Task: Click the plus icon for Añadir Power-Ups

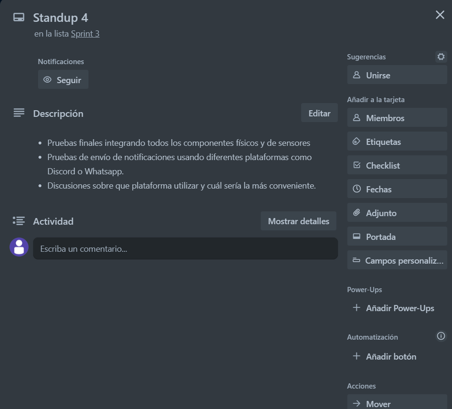Action: pyautogui.click(x=356, y=308)
